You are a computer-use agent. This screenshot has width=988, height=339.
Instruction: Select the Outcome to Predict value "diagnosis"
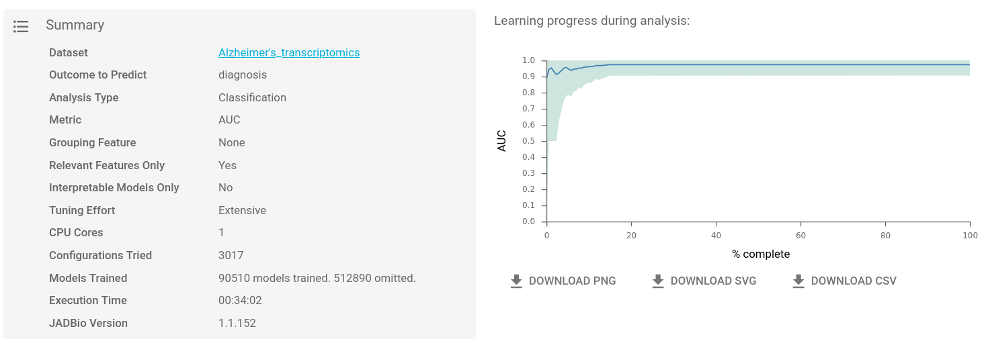coord(243,75)
